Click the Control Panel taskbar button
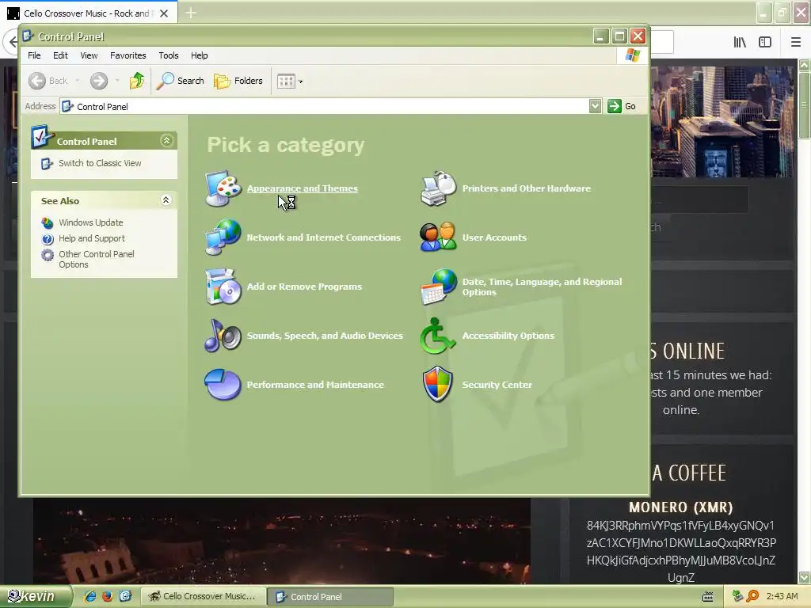This screenshot has height=608, width=811. pos(331,597)
